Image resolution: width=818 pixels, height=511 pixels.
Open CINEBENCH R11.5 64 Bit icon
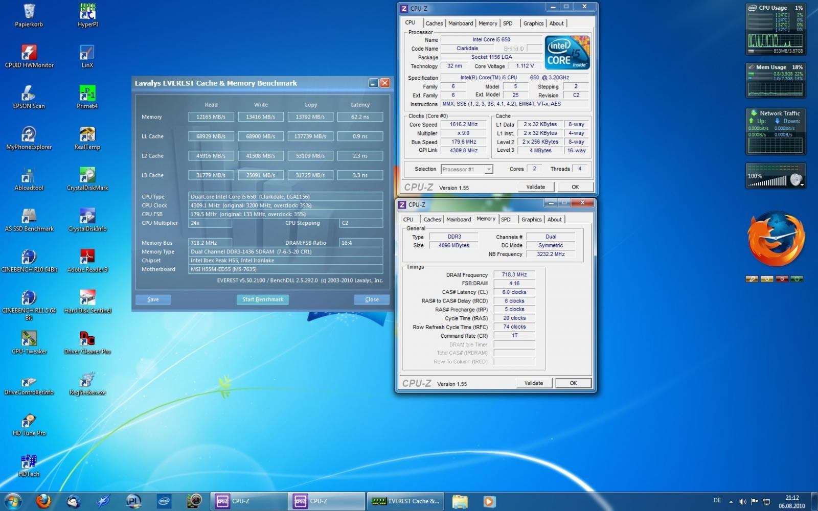tap(29, 305)
